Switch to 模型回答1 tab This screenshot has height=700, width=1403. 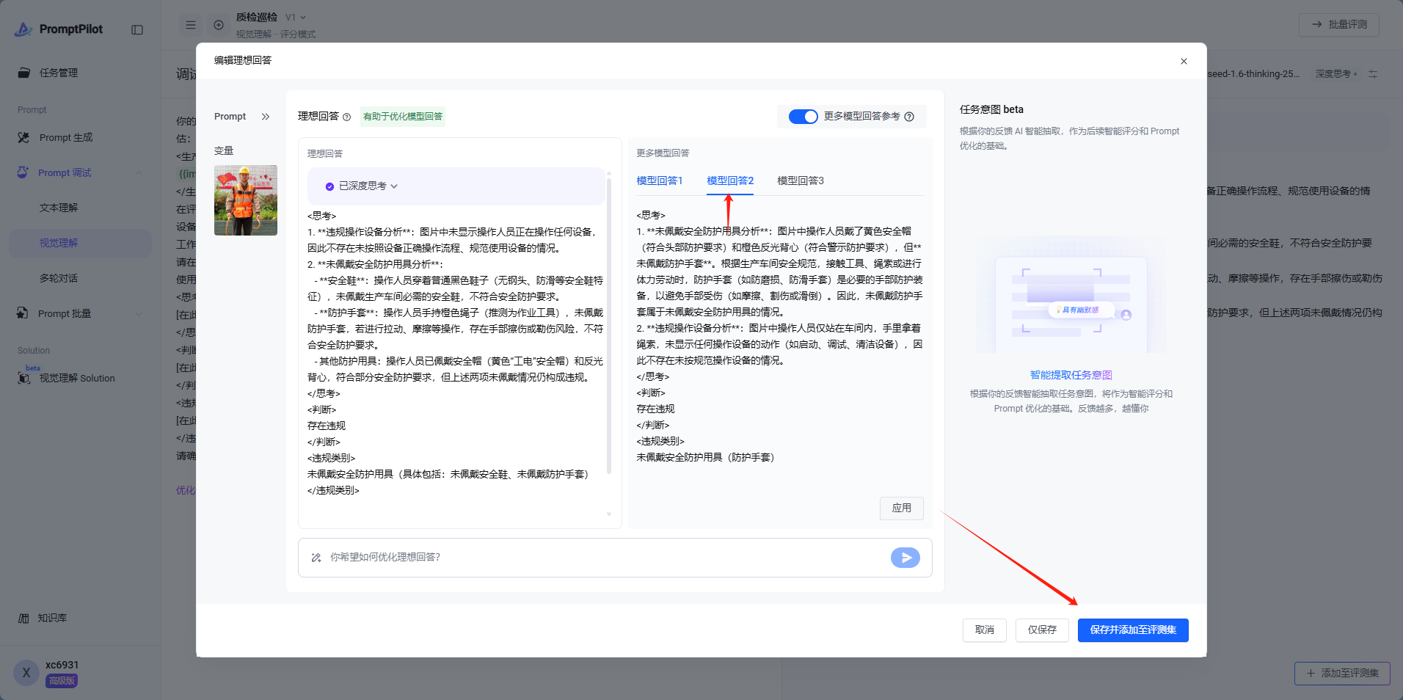pos(660,181)
